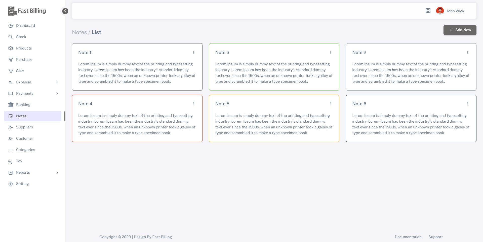Click John Wick's profile avatar
Viewport: 483px width, 242px height.
(440, 11)
